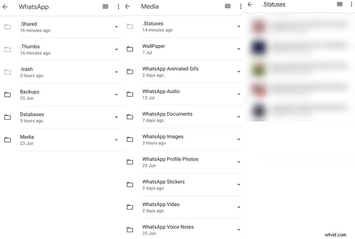Expand dropdown arrow for .Shared folder
Viewport: 355px width, 239px height.
click(x=116, y=27)
